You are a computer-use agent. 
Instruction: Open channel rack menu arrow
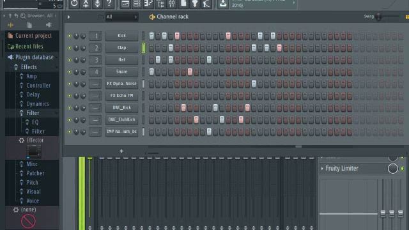point(68,17)
